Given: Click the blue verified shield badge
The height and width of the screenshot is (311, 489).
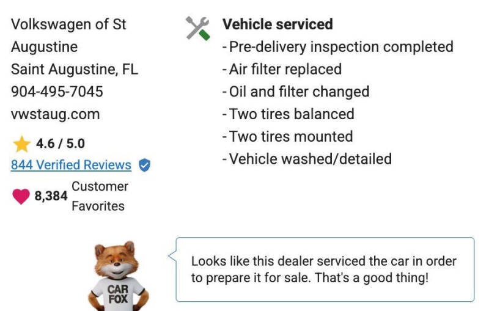Looking at the screenshot, I should 144,165.
